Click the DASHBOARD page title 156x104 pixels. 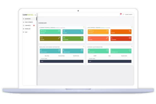tap(43, 23)
